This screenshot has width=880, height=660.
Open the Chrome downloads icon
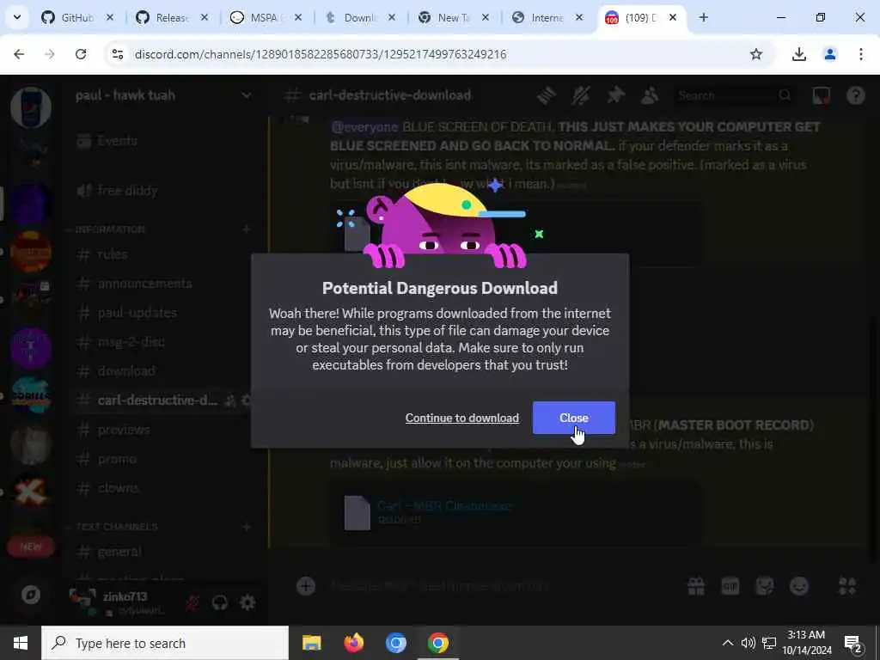coord(798,54)
